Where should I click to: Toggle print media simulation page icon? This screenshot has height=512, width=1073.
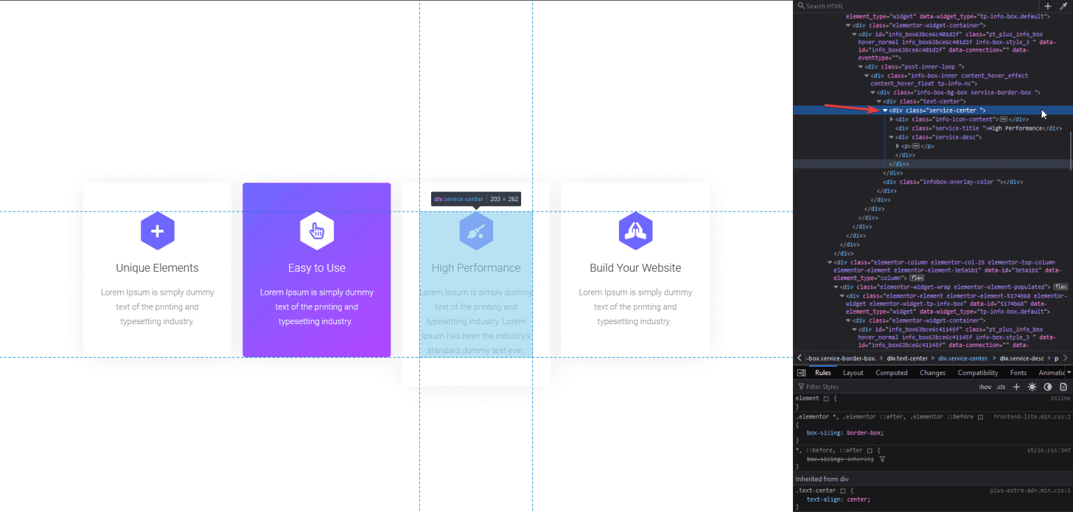click(1063, 387)
